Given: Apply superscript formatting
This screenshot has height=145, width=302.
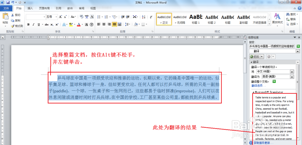Looking at the screenshot, I should coord(57,24).
